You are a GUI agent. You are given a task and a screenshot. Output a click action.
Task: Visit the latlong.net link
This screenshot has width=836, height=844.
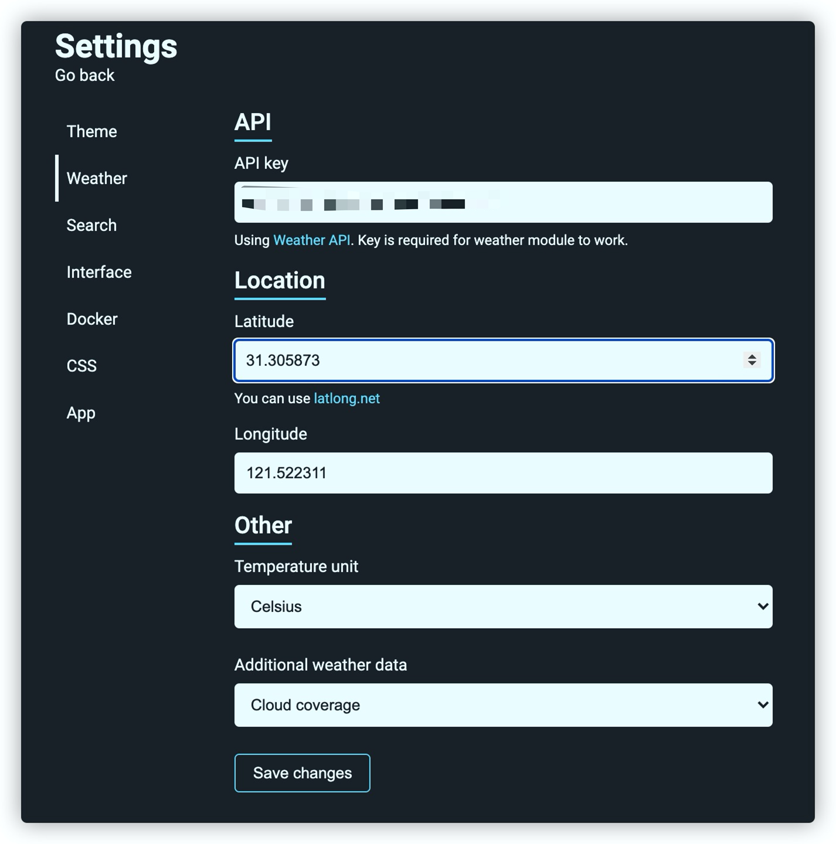point(346,399)
